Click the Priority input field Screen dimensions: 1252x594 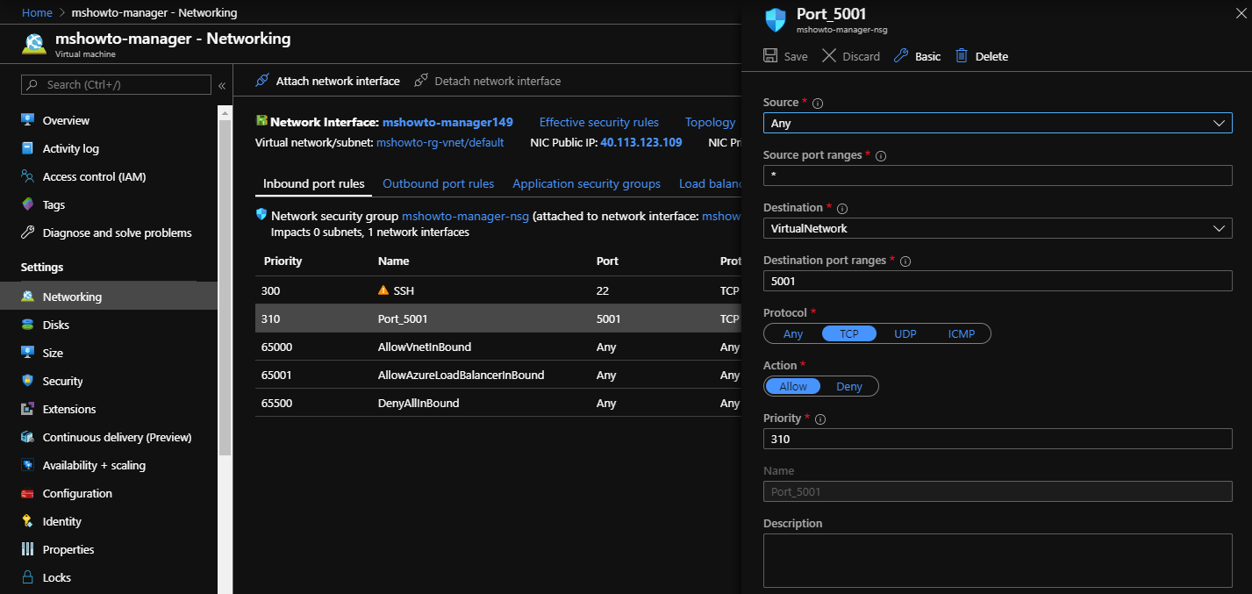[x=998, y=439]
